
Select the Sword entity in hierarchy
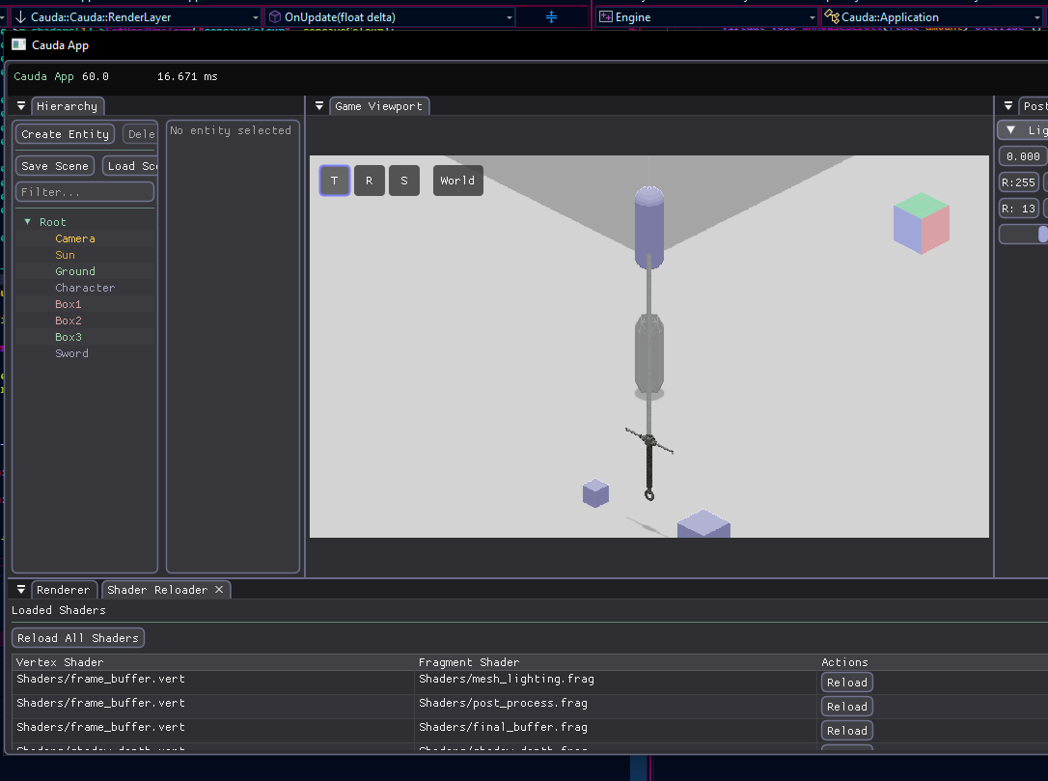(x=71, y=353)
